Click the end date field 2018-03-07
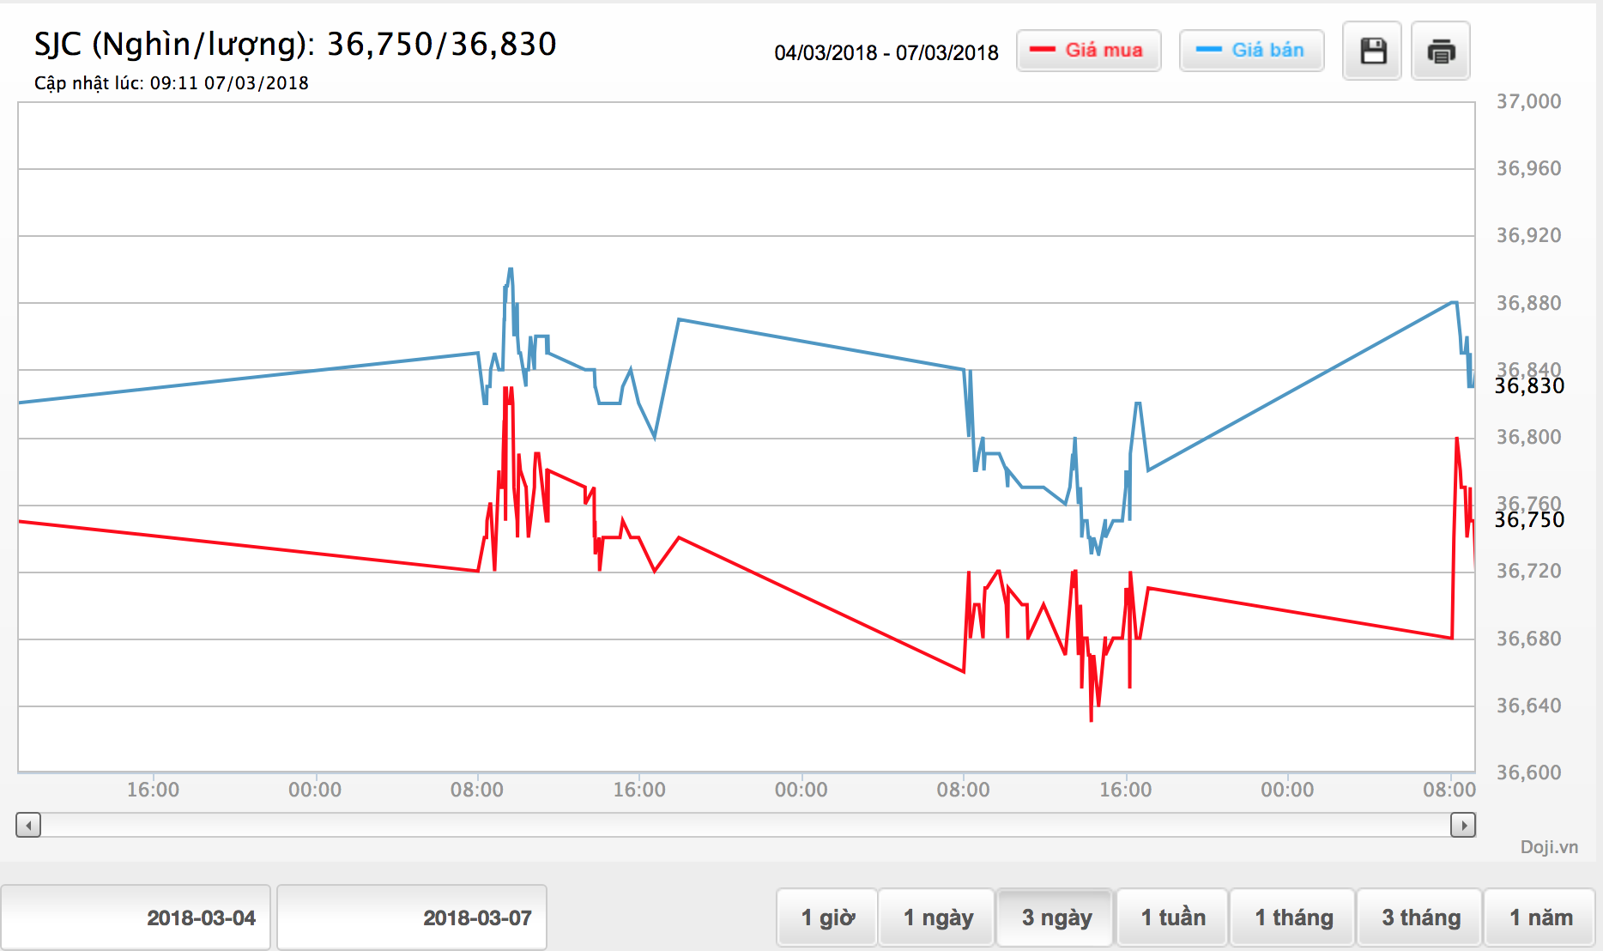 tap(412, 918)
